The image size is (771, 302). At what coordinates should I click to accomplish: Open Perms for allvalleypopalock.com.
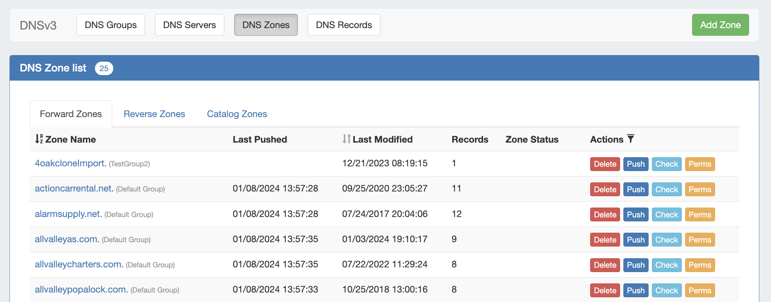tap(700, 290)
